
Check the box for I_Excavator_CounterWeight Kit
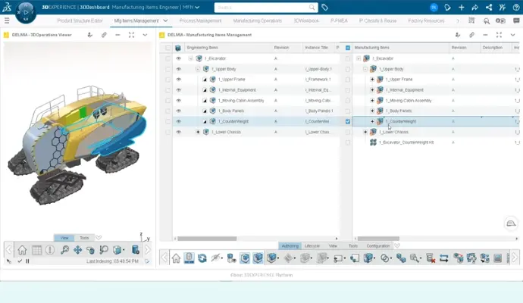tap(348, 142)
